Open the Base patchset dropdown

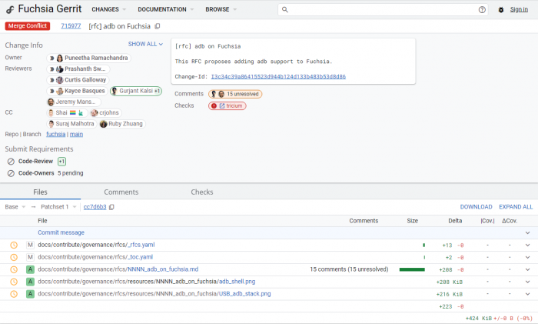coord(15,207)
